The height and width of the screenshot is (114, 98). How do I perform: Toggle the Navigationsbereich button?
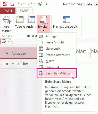[66, 22]
